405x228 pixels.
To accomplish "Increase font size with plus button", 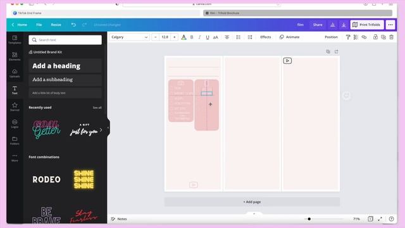I will (x=175, y=37).
